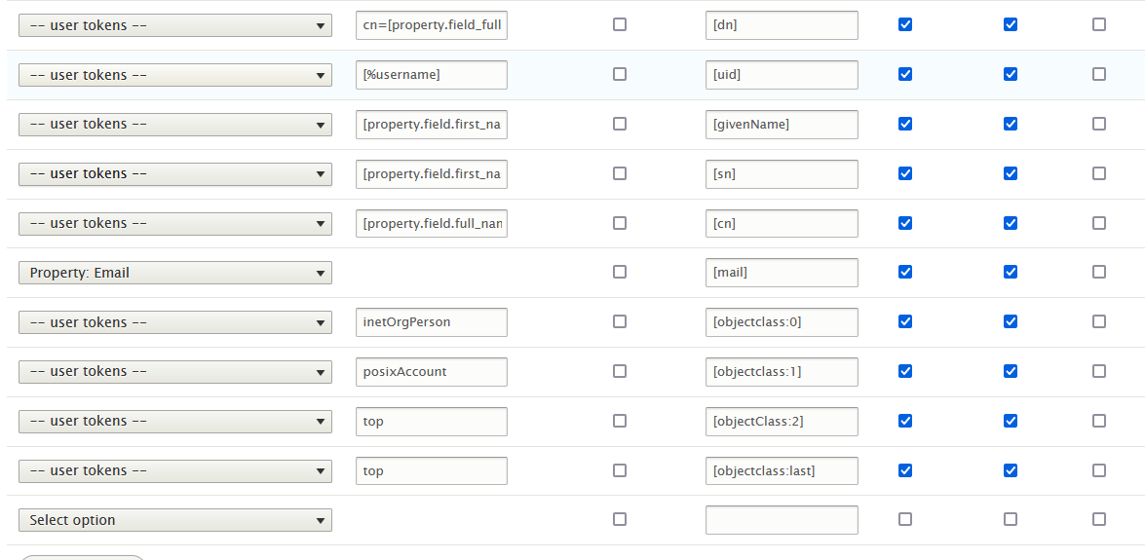
Task: Uncheck the checkbox right of the [givenName] field
Action: [905, 124]
